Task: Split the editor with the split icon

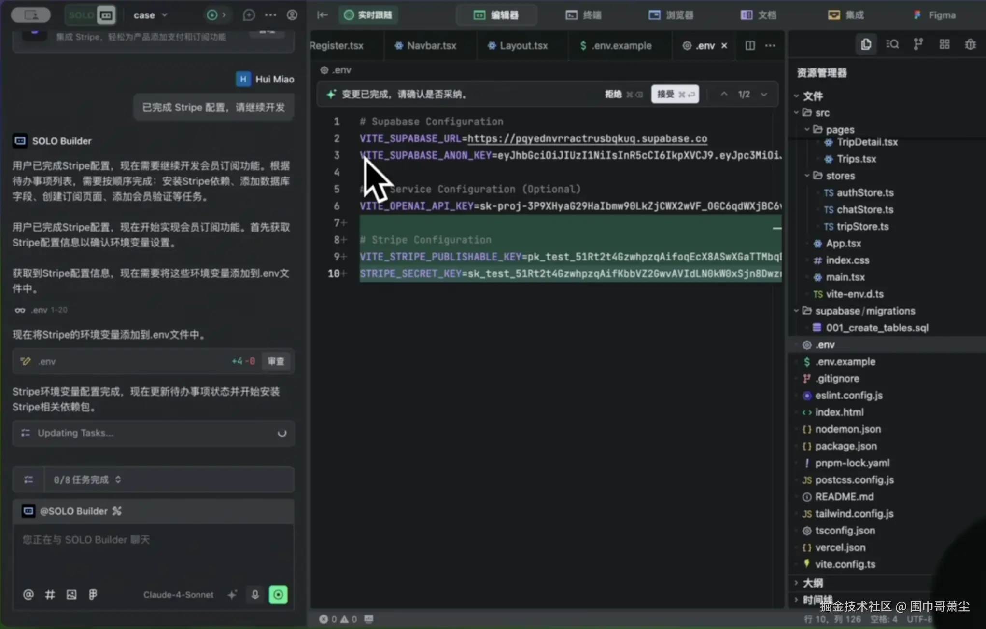Action: click(x=750, y=45)
